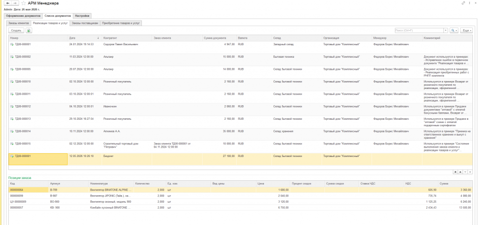The image size is (478, 225).
Task: Copy link to this form using chain icon
Action: pos(464,3)
